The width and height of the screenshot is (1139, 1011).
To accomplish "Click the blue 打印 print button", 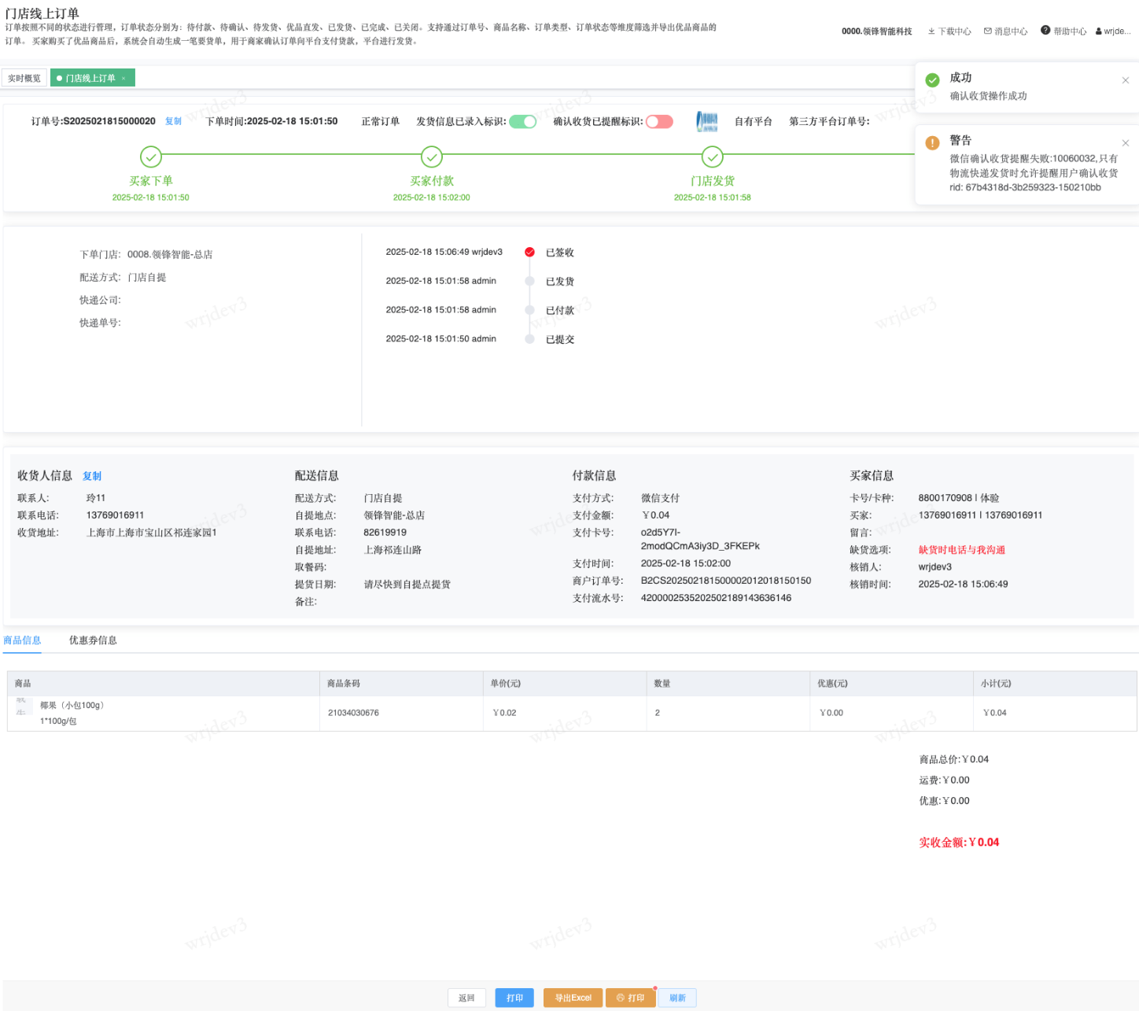I will (514, 998).
